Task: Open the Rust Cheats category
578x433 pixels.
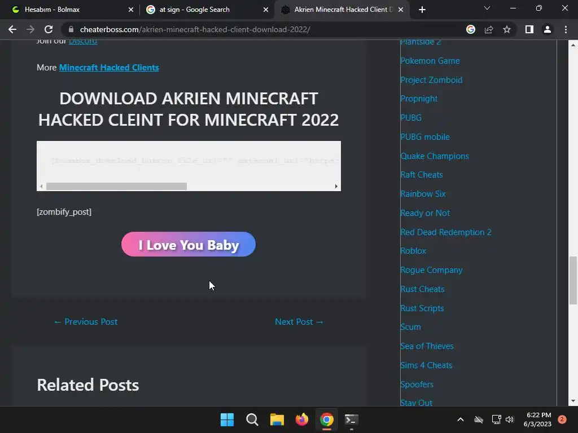Action: click(x=422, y=289)
